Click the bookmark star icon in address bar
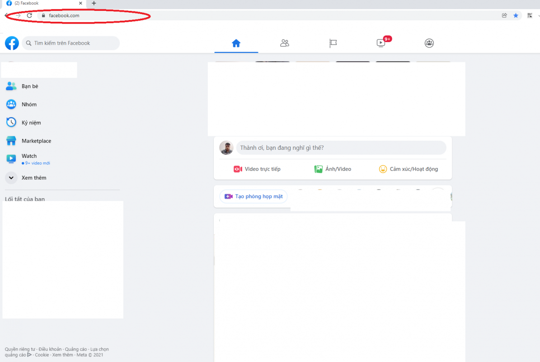This screenshot has height=362, width=540. point(516,15)
